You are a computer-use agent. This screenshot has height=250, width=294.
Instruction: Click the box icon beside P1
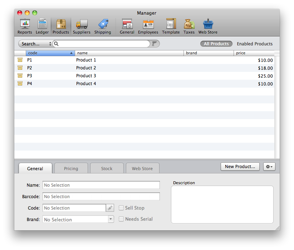coord(20,60)
